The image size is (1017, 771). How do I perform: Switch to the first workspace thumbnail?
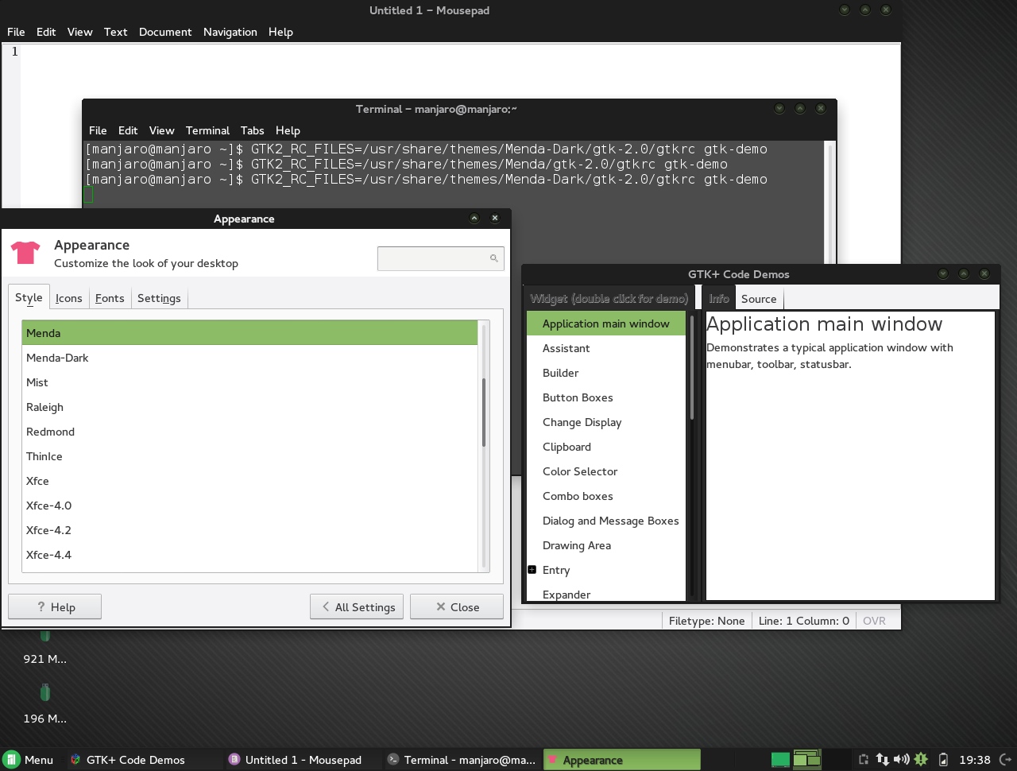click(x=780, y=760)
